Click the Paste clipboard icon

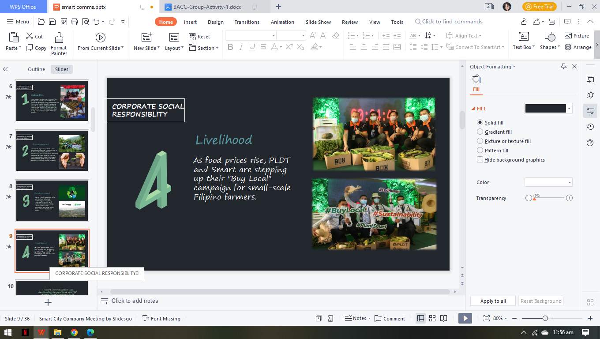14,38
